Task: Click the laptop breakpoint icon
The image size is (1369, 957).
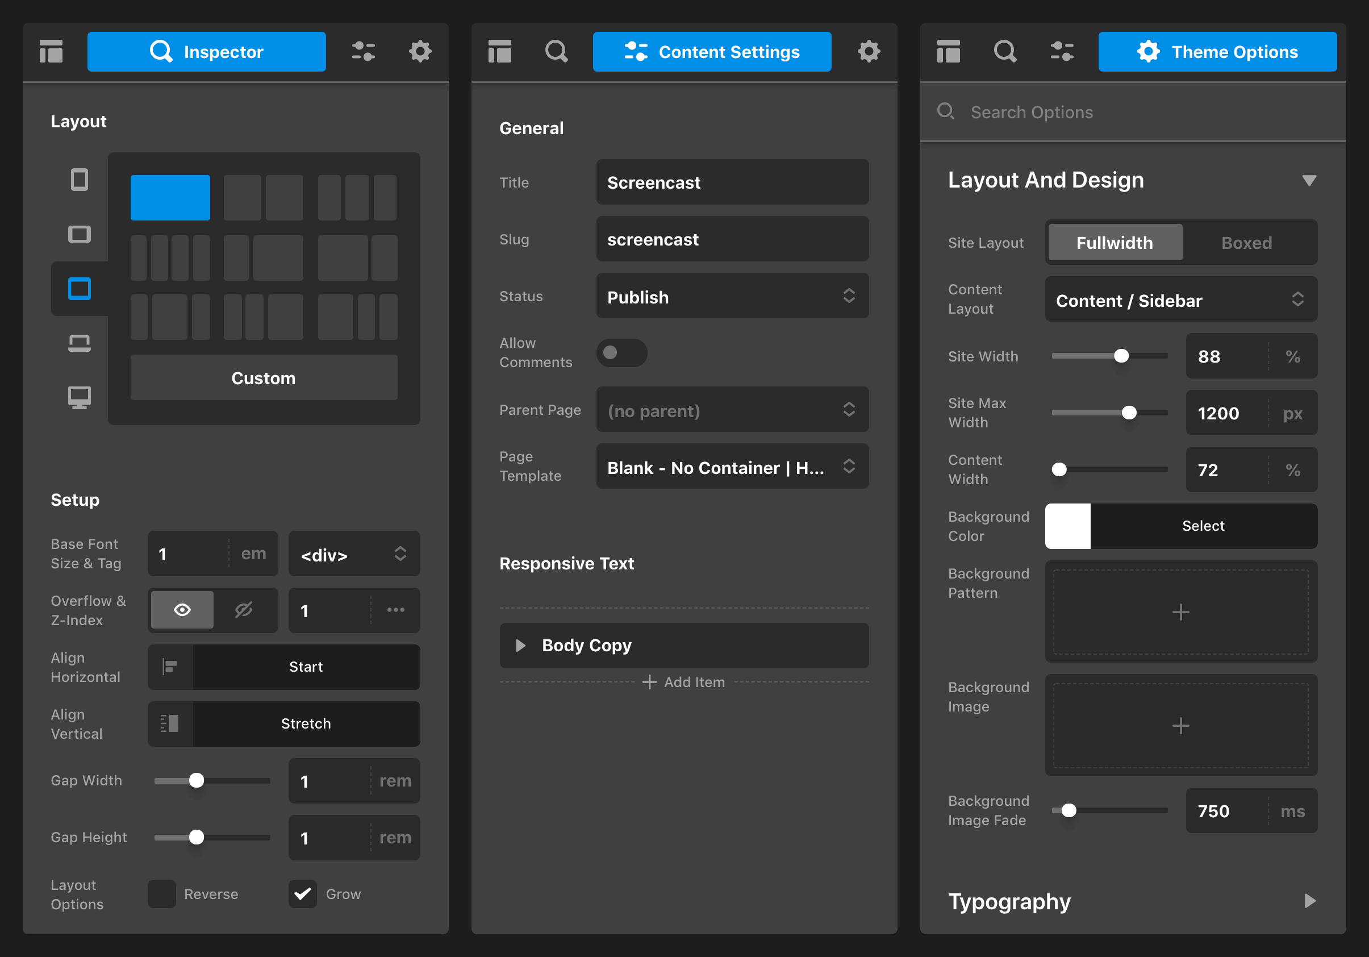Action: pos(80,342)
